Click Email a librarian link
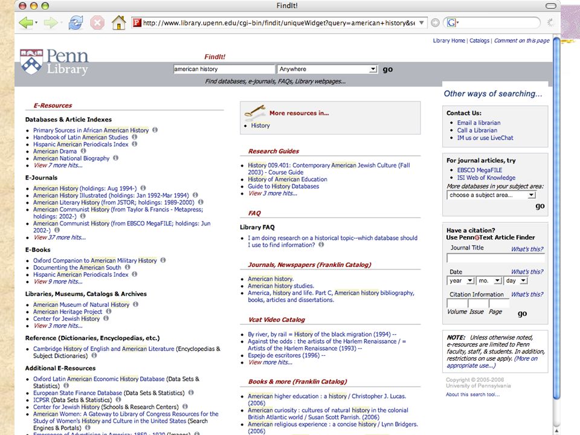Screen dimensions: 580x435 click(478, 123)
